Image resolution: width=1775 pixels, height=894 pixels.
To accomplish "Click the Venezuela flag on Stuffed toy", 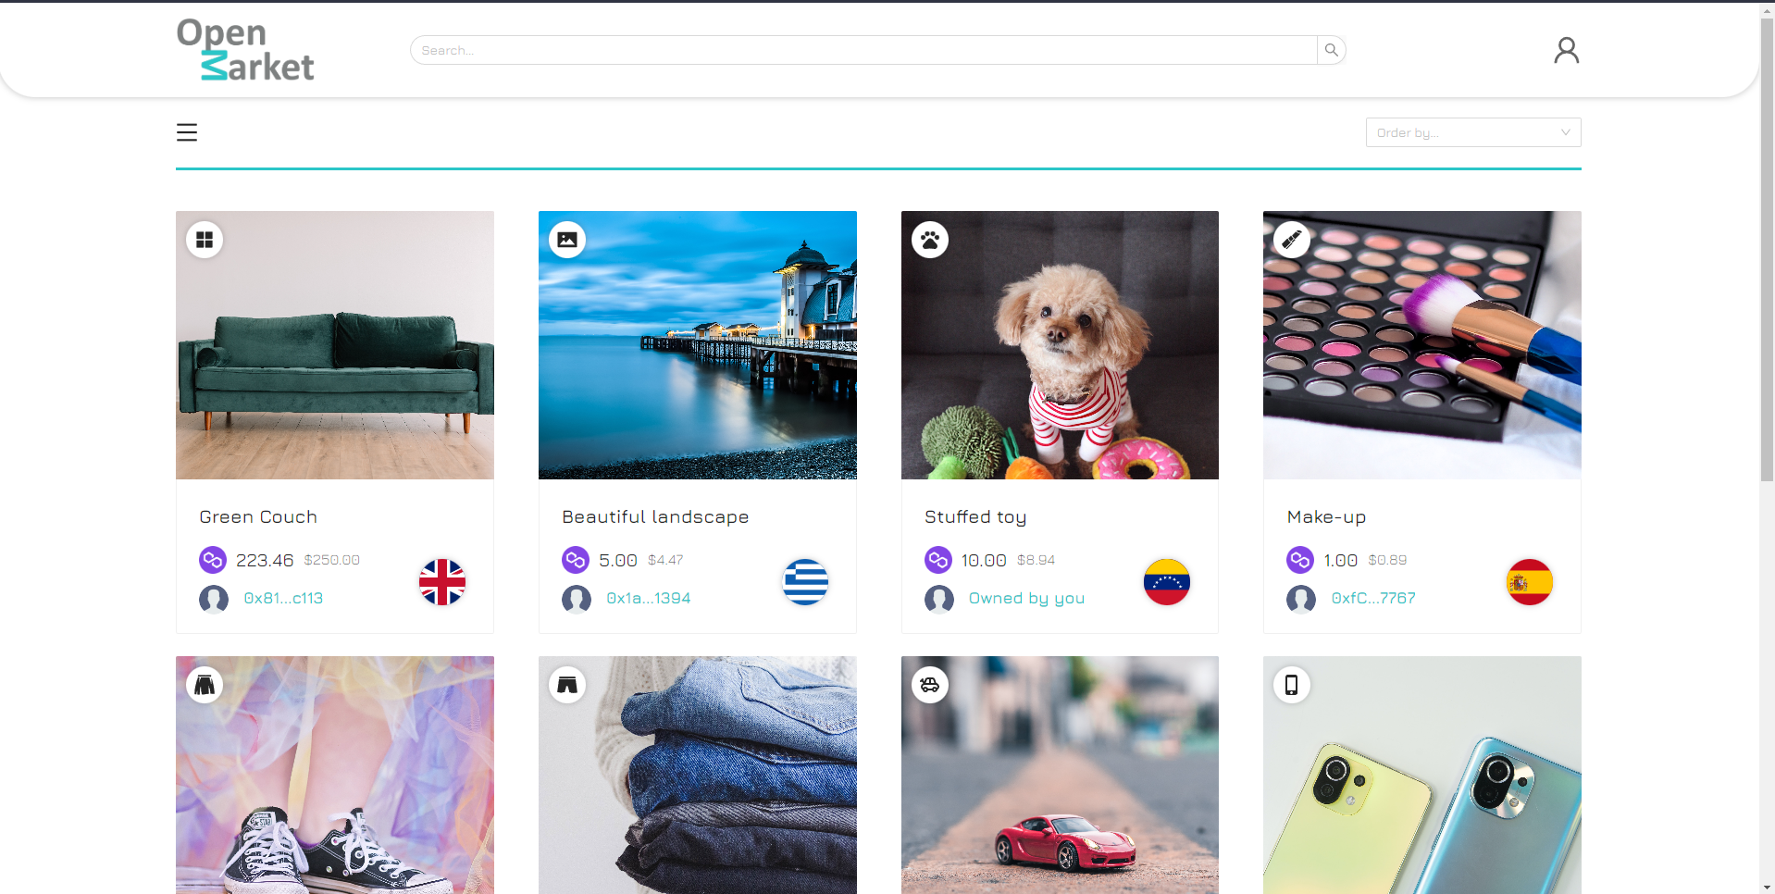I will (1167, 582).
